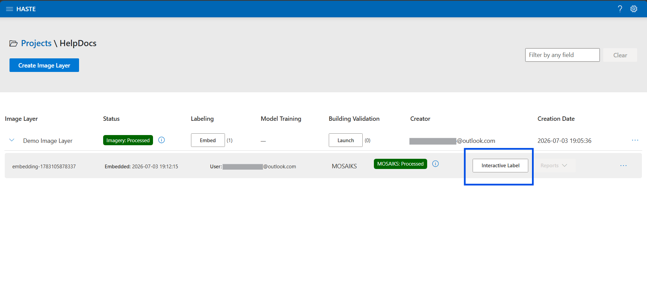Image resolution: width=647 pixels, height=284 pixels.
Task: Click the MOSAIKS: Processed badge
Action: click(400, 164)
